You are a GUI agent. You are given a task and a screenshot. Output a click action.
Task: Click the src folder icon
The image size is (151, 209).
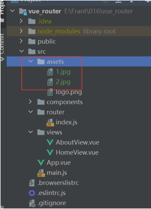point(32,52)
